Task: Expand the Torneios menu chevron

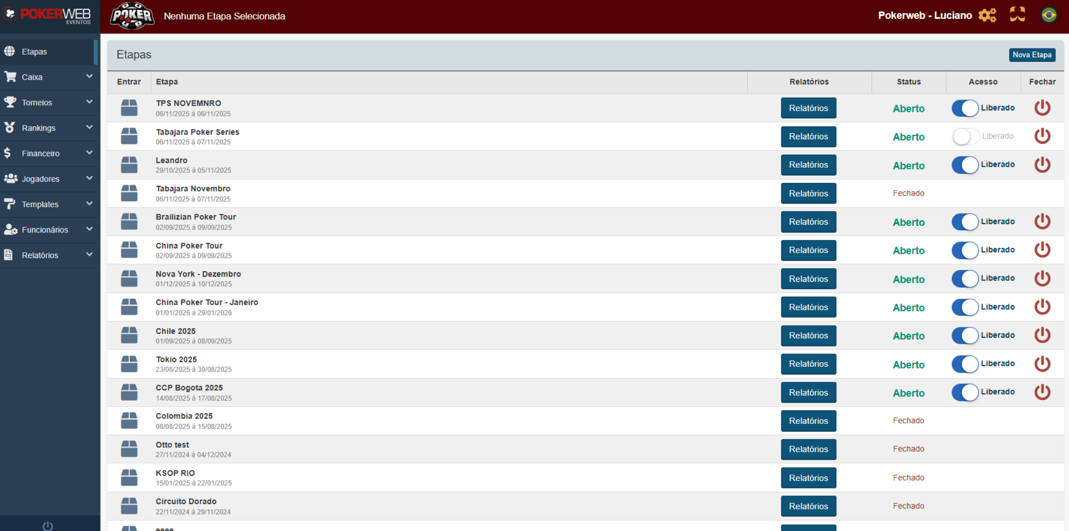Action: tap(89, 102)
